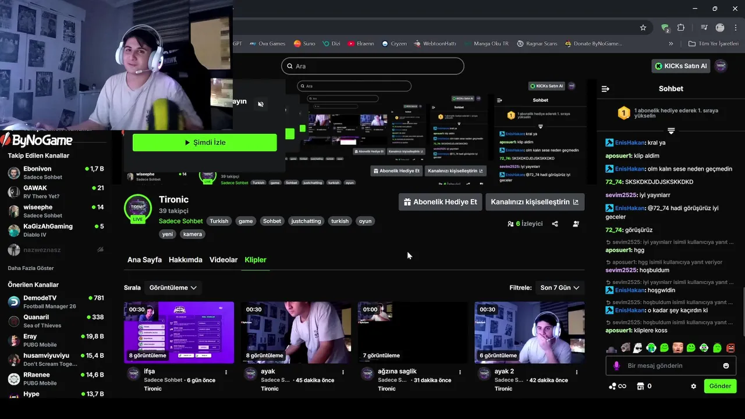Click the ByNoGame logo
The height and width of the screenshot is (419, 745).
36,140
